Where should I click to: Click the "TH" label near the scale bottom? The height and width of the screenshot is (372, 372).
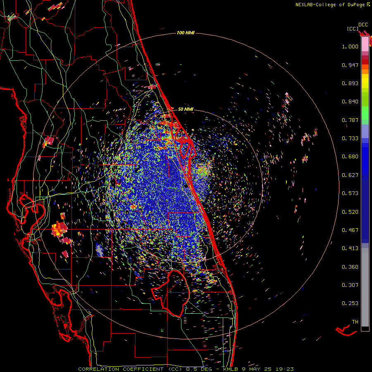coord(355,322)
